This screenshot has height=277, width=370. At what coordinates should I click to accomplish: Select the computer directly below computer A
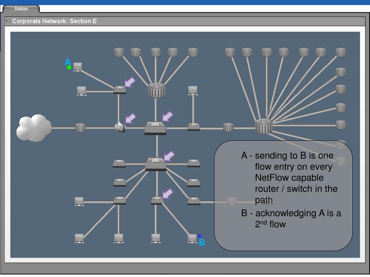pyautogui.click(x=81, y=91)
